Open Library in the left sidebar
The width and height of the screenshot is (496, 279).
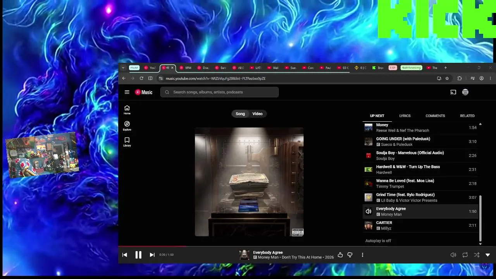tap(127, 142)
